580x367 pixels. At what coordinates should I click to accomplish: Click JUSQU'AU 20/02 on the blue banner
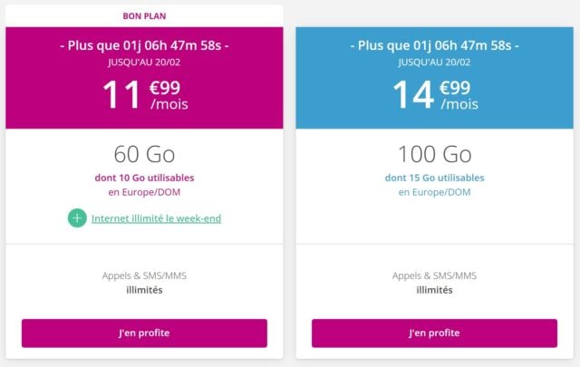point(434,61)
